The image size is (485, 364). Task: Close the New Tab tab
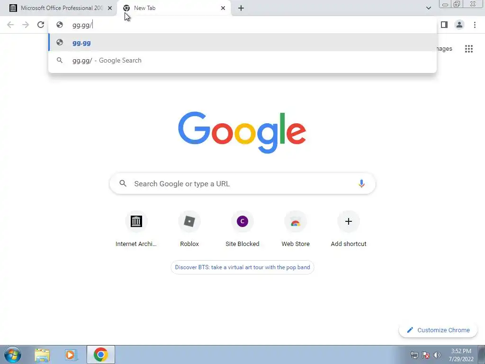tap(223, 8)
